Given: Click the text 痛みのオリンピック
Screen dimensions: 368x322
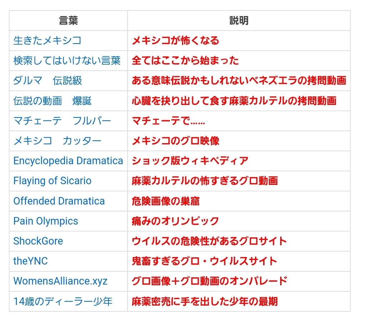Looking at the screenshot, I should [175, 221].
